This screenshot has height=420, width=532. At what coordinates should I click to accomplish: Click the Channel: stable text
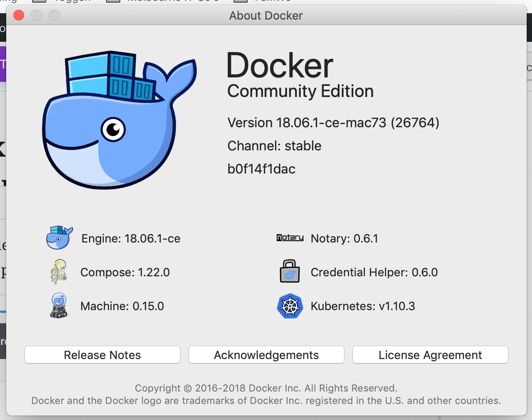tap(274, 145)
